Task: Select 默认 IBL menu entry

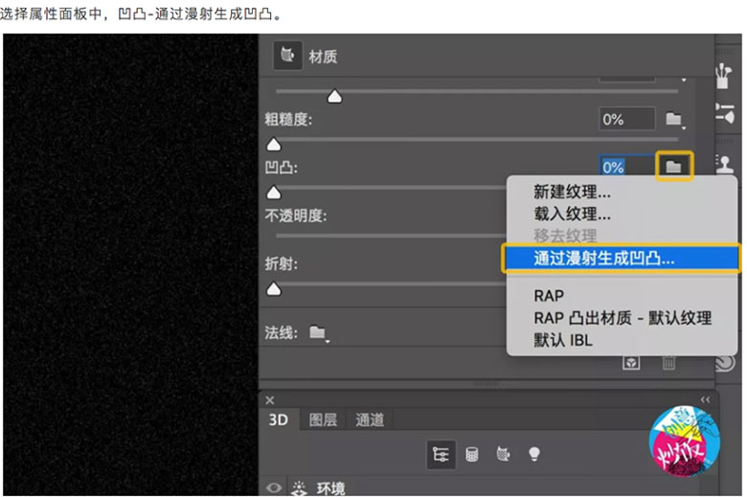Action: (622, 340)
